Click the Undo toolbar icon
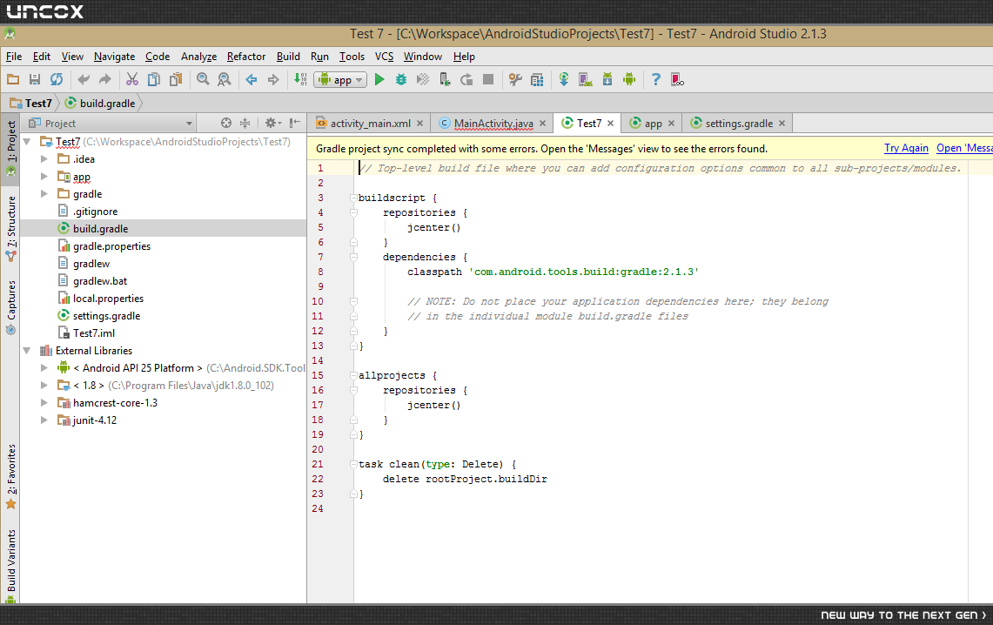Viewport: 993px width, 625px height. click(83, 80)
